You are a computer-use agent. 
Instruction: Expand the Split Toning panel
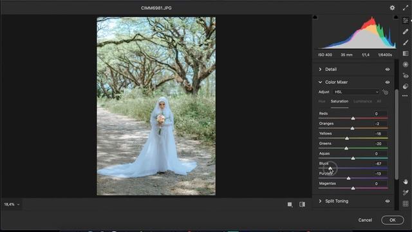320,201
